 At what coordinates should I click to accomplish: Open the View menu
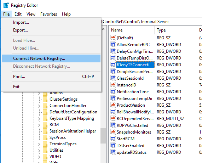31,14
